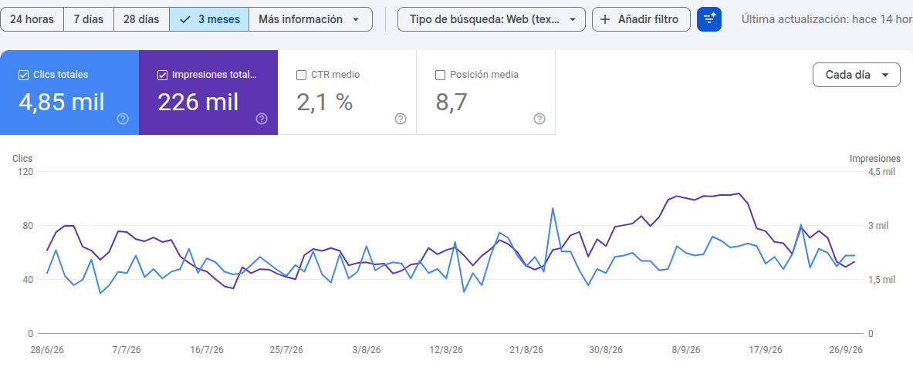
Task: Click the 4,5 mil Impresiones axis value
Action: pos(881,172)
